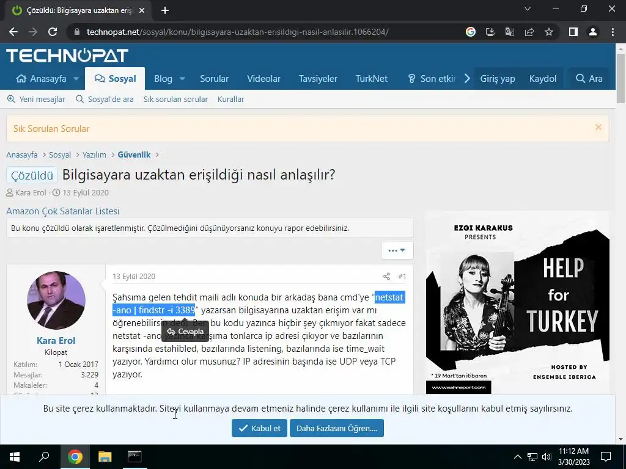Viewport: 626px width, 469px height.
Task: Open the Anasayfa navigation tab
Action: 41,79
